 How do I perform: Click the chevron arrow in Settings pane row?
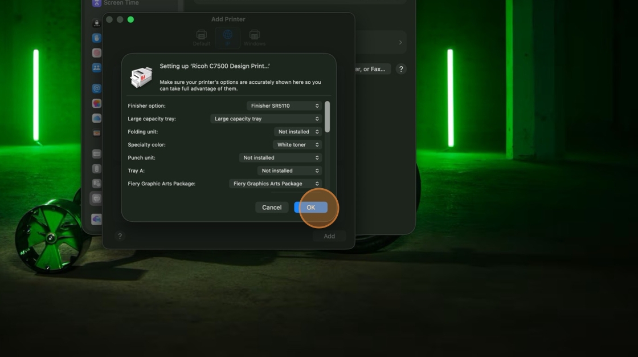click(x=400, y=42)
